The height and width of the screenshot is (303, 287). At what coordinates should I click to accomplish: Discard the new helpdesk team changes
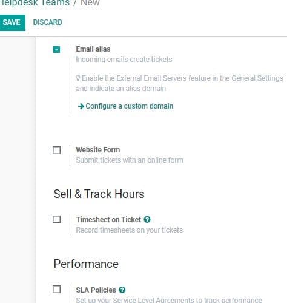point(48,22)
